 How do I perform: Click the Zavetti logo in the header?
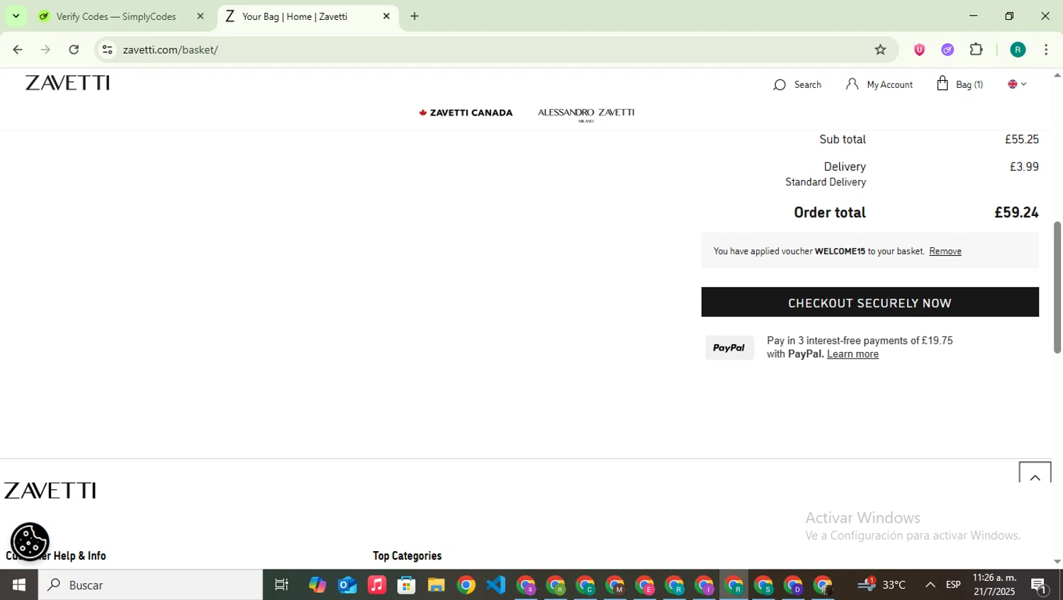point(67,83)
